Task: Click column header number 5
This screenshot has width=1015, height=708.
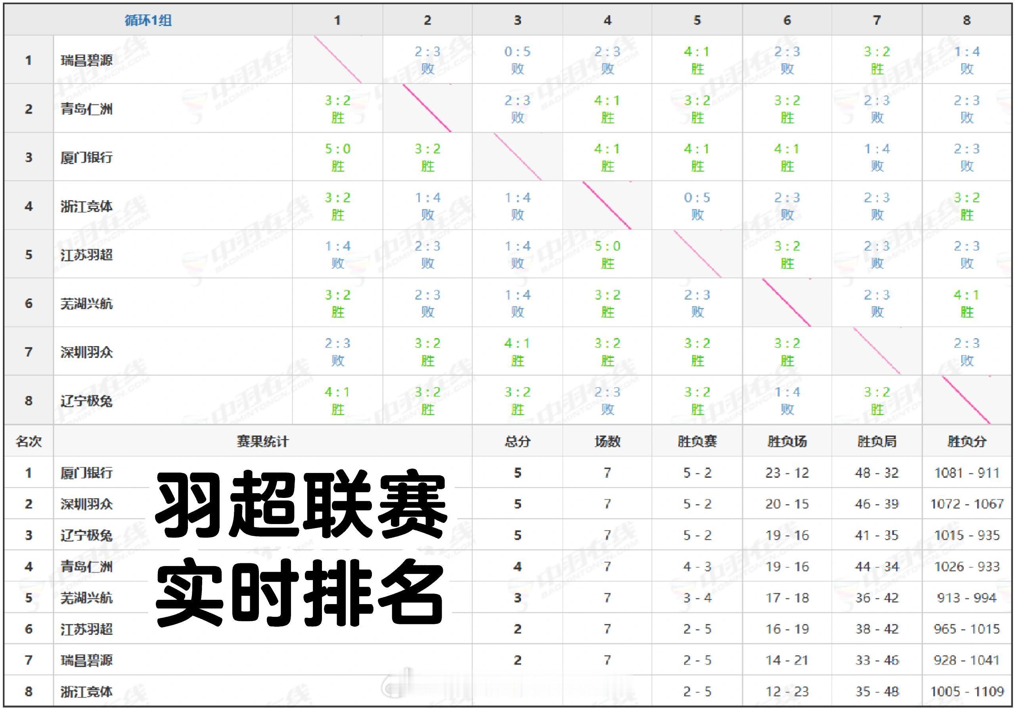Action: click(697, 20)
